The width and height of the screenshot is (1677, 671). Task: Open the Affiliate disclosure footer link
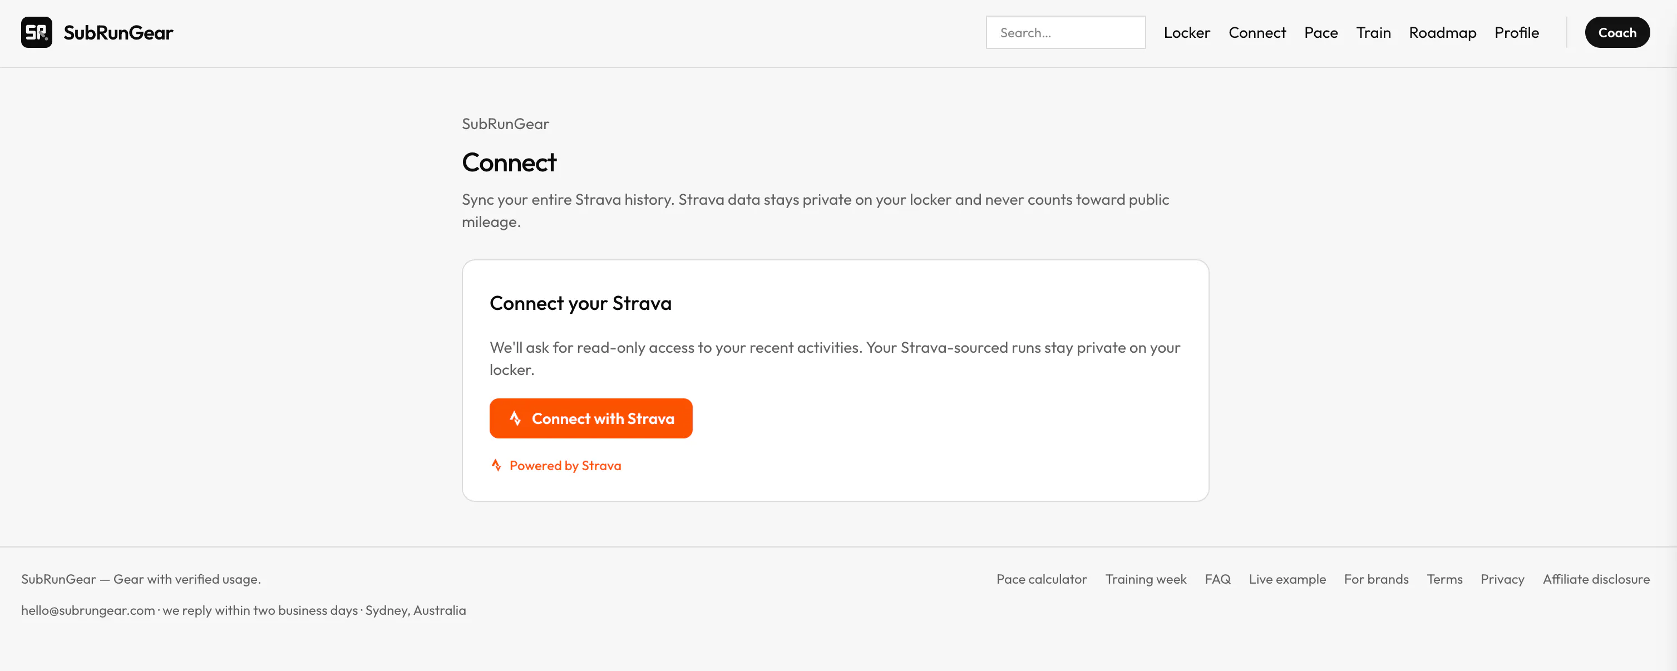tap(1596, 579)
